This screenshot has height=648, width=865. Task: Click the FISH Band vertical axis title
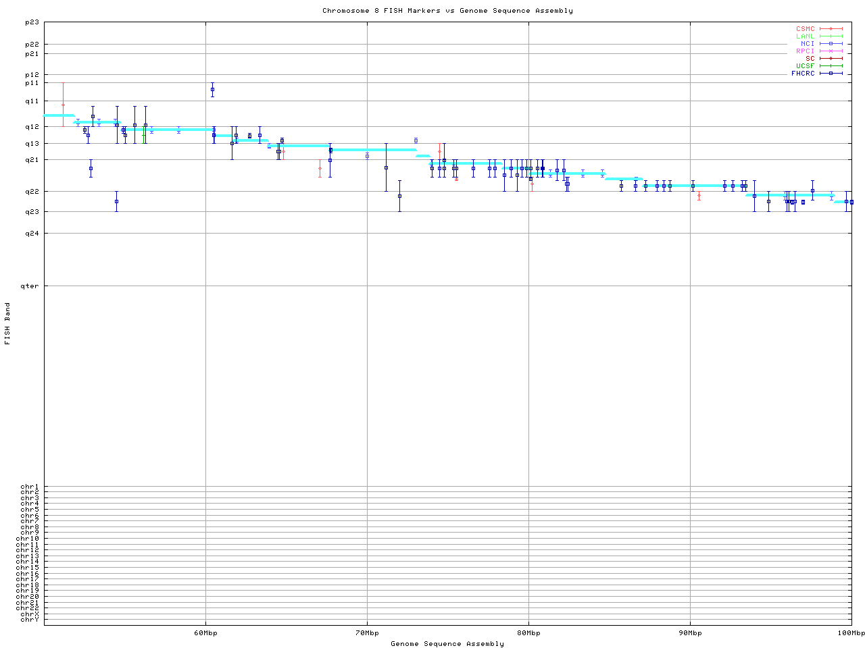pyautogui.click(x=7, y=323)
